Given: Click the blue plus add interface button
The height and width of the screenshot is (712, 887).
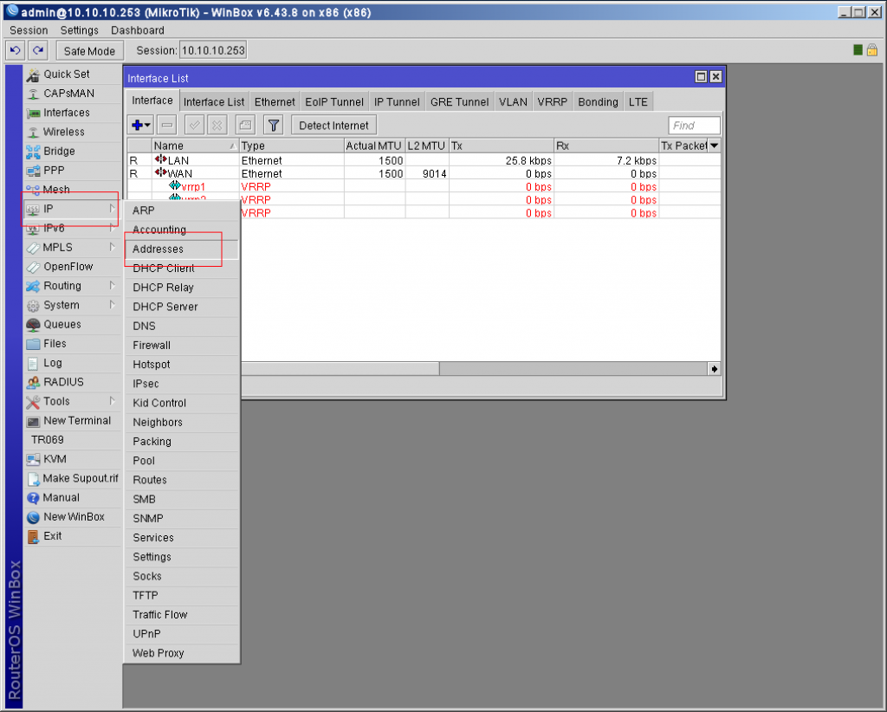Looking at the screenshot, I should click(x=140, y=125).
